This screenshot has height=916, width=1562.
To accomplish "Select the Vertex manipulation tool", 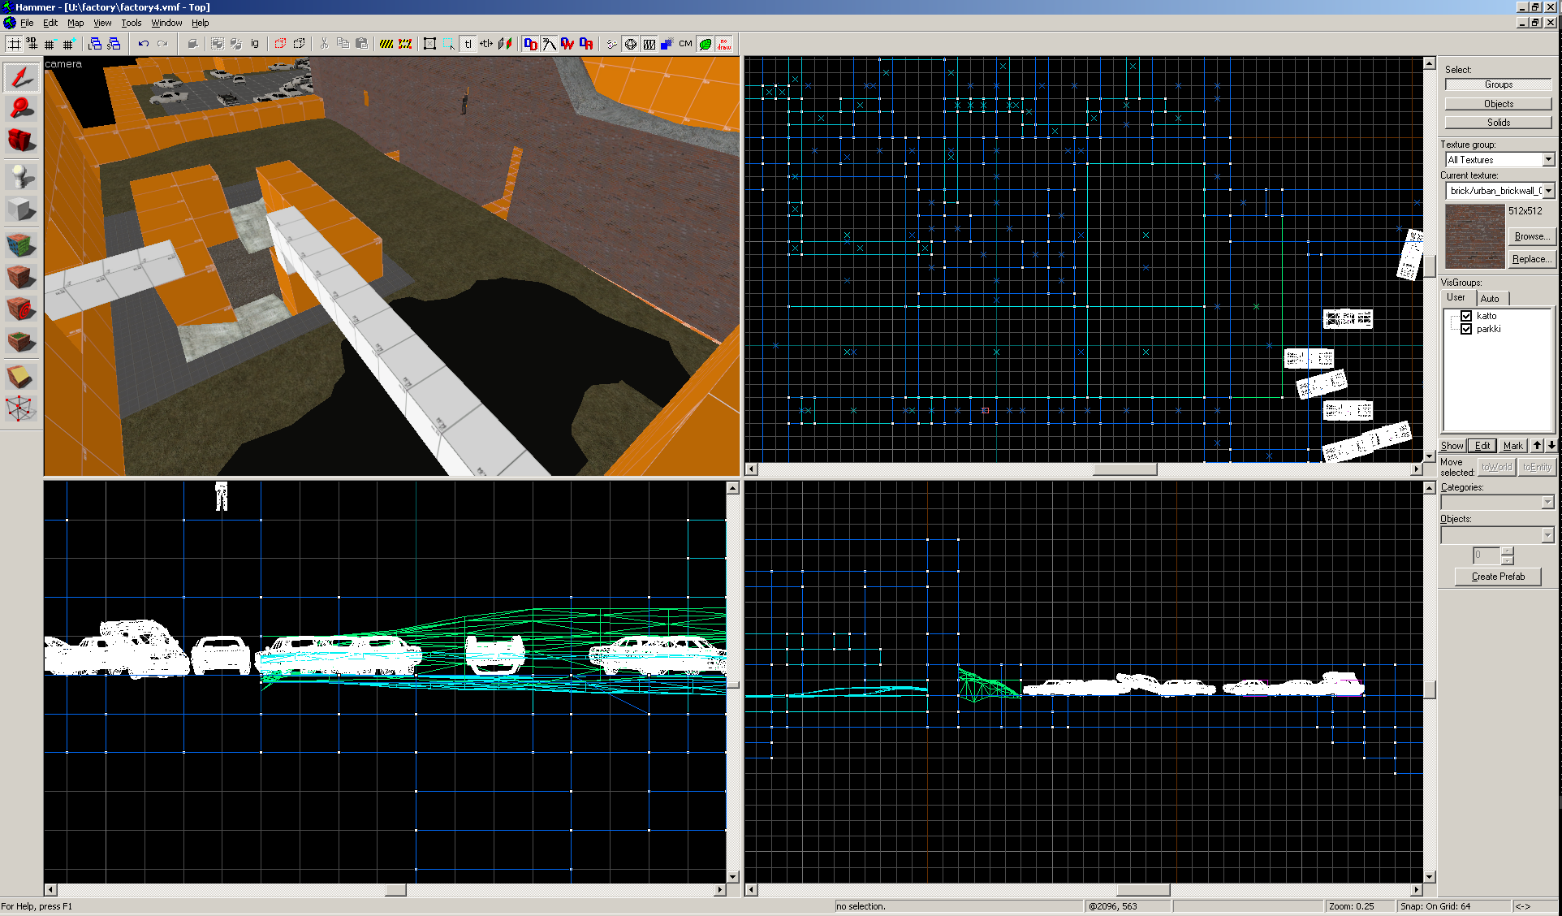I will coord(21,408).
